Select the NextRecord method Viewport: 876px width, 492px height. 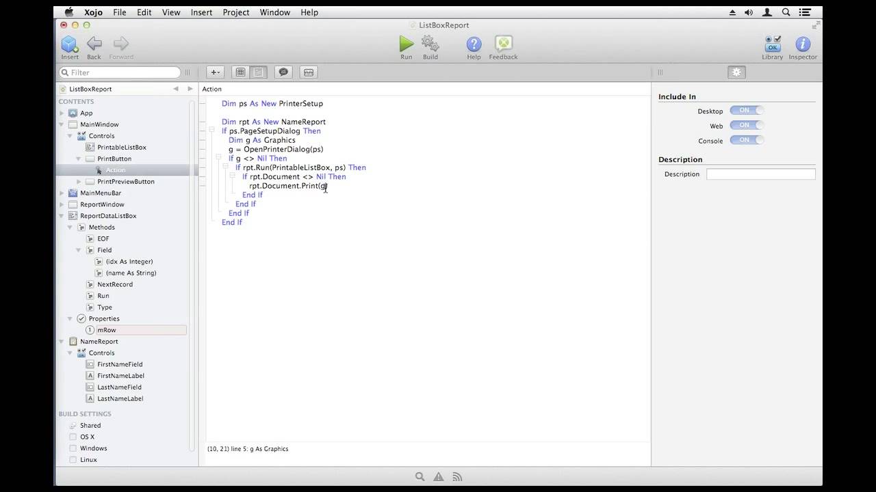click(x=115, y=284)
